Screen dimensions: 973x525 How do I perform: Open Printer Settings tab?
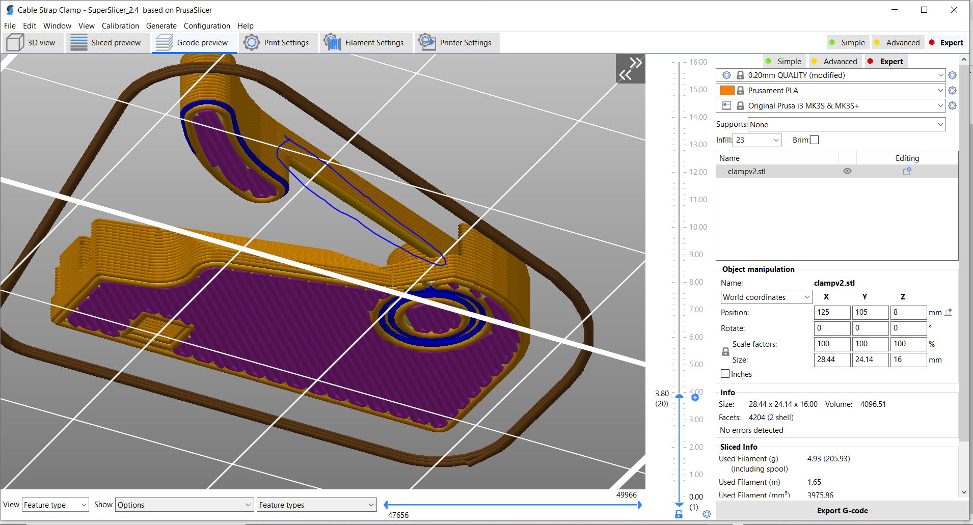point(457,43)
